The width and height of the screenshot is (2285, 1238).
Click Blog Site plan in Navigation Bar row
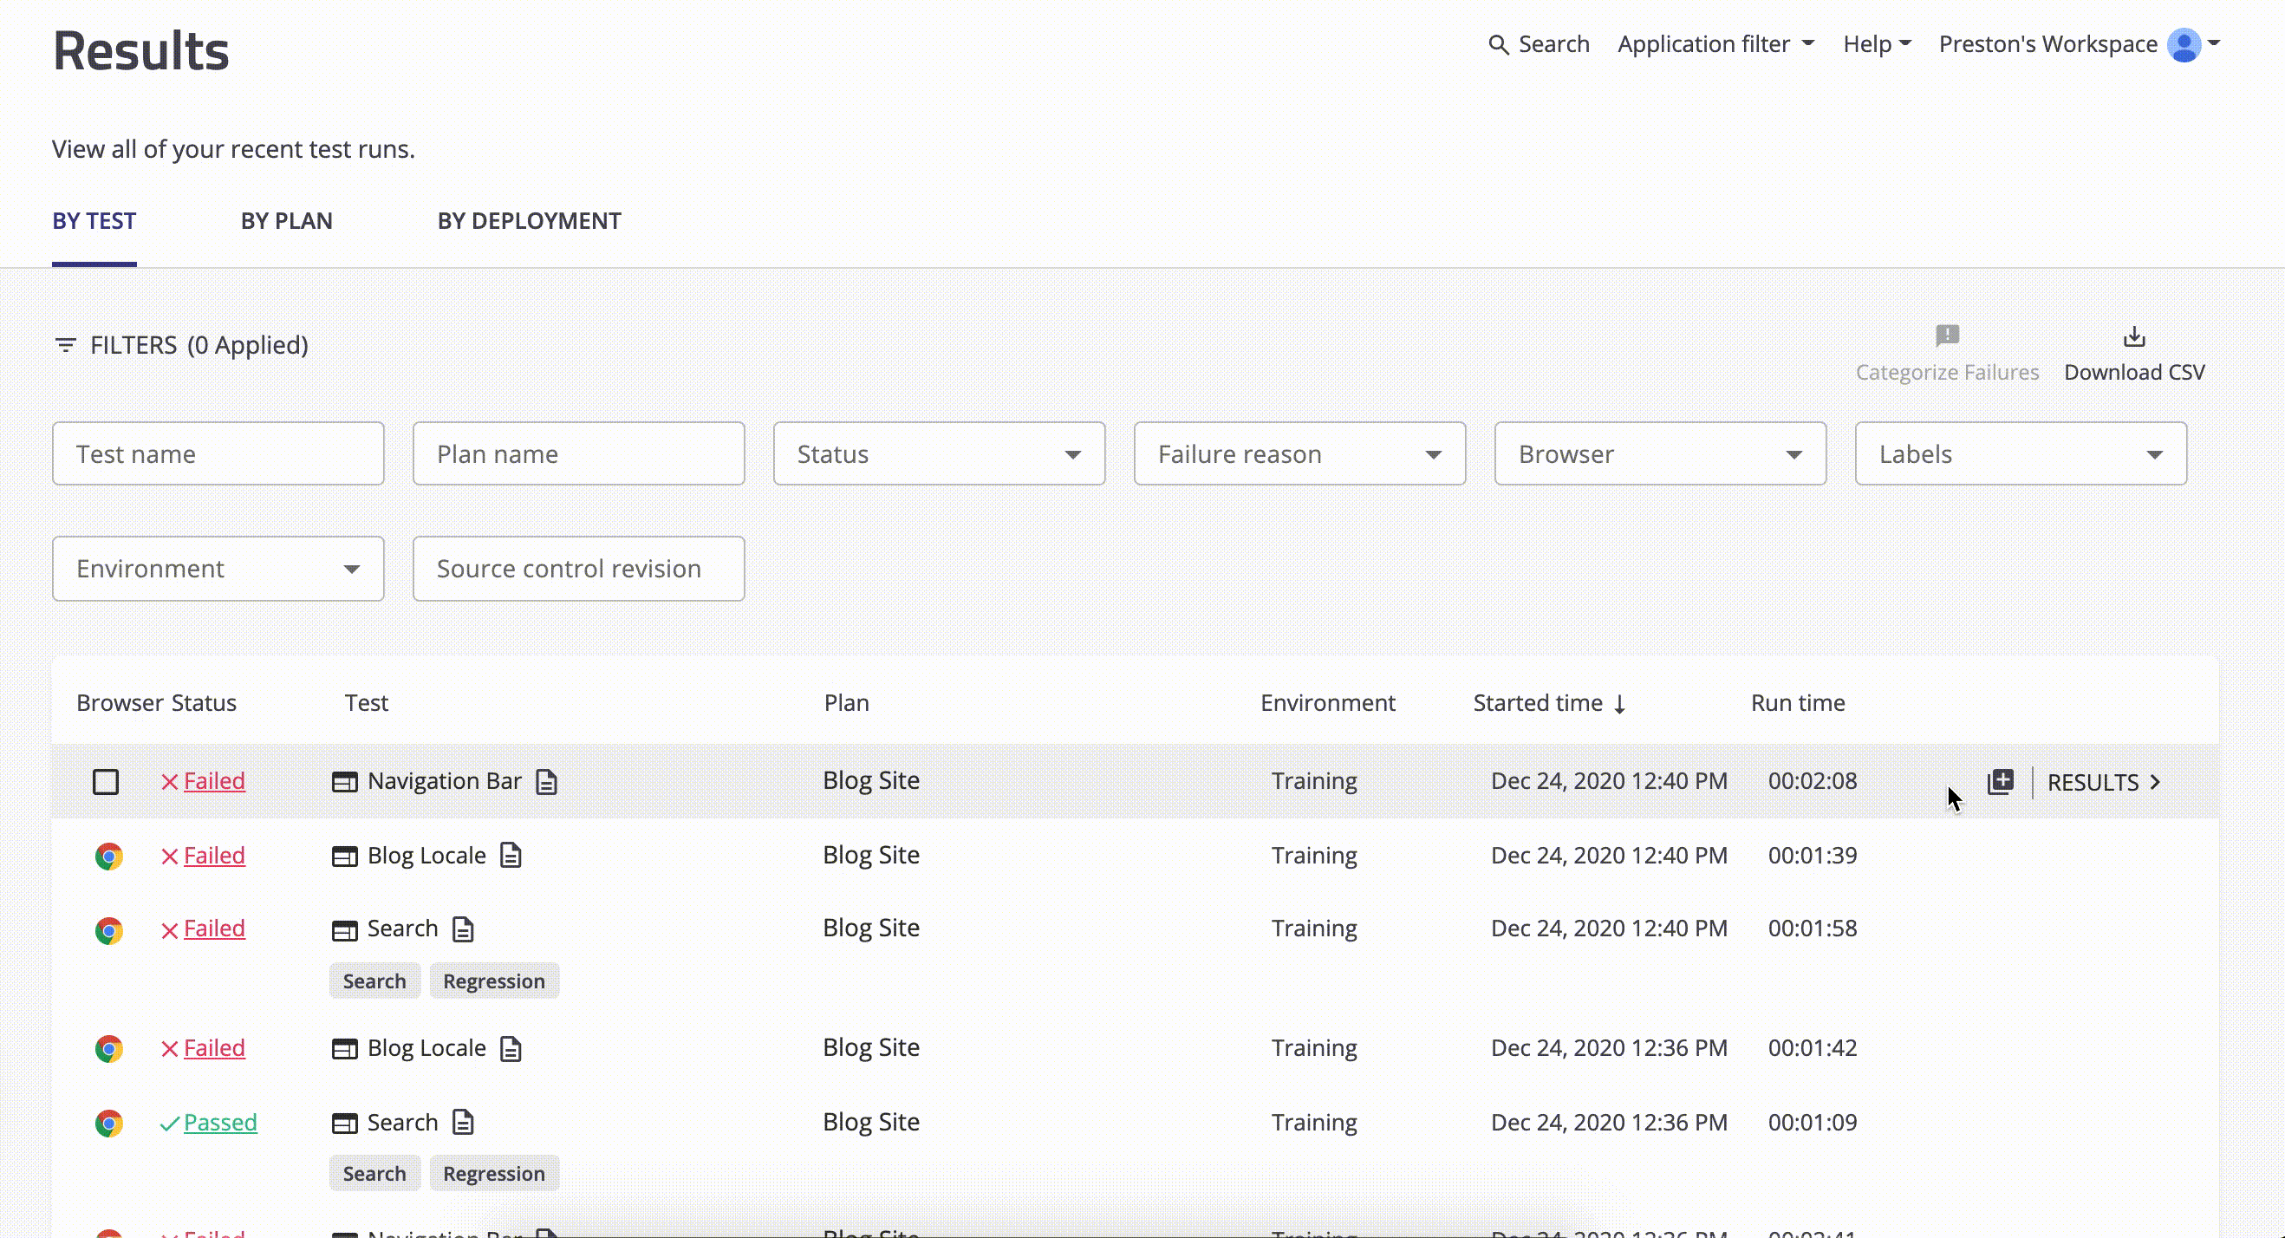pos(871,780)
